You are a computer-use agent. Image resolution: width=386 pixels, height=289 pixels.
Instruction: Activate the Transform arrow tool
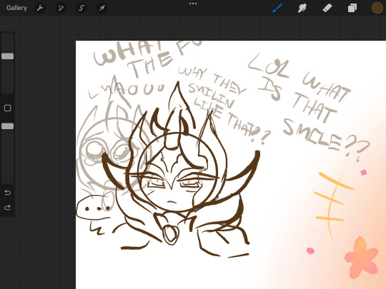click(x=102, y=8)
